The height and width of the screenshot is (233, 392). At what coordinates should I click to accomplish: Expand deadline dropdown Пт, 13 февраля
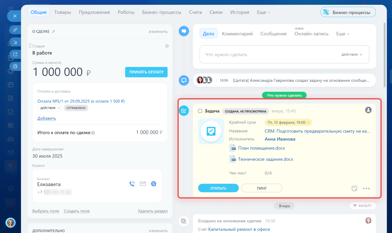coord(288,122)
